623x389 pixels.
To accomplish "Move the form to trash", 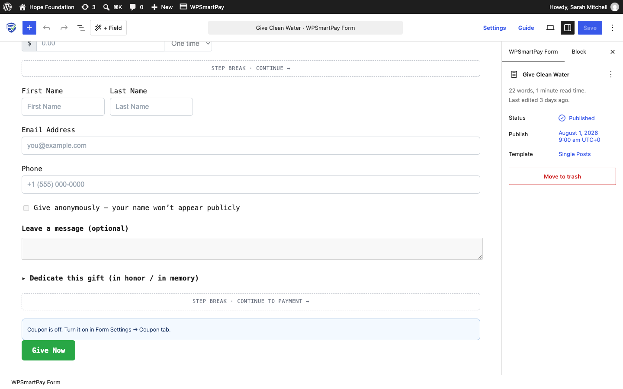I will click(x=562, y=176).
